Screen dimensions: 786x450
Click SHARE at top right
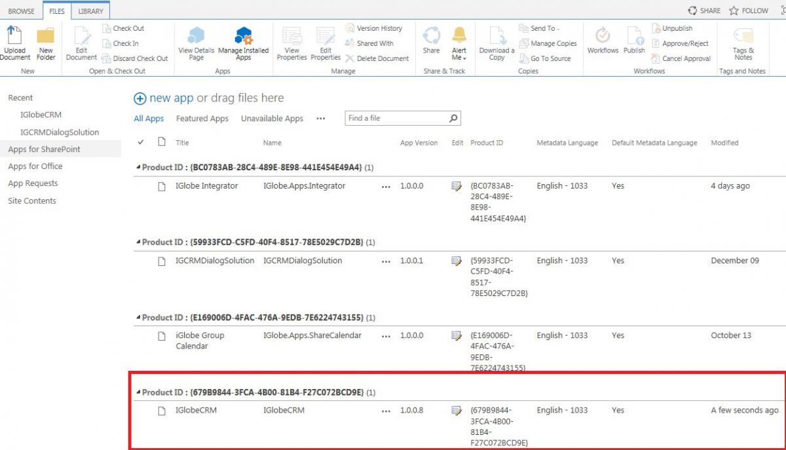click(x=704, y=10)
